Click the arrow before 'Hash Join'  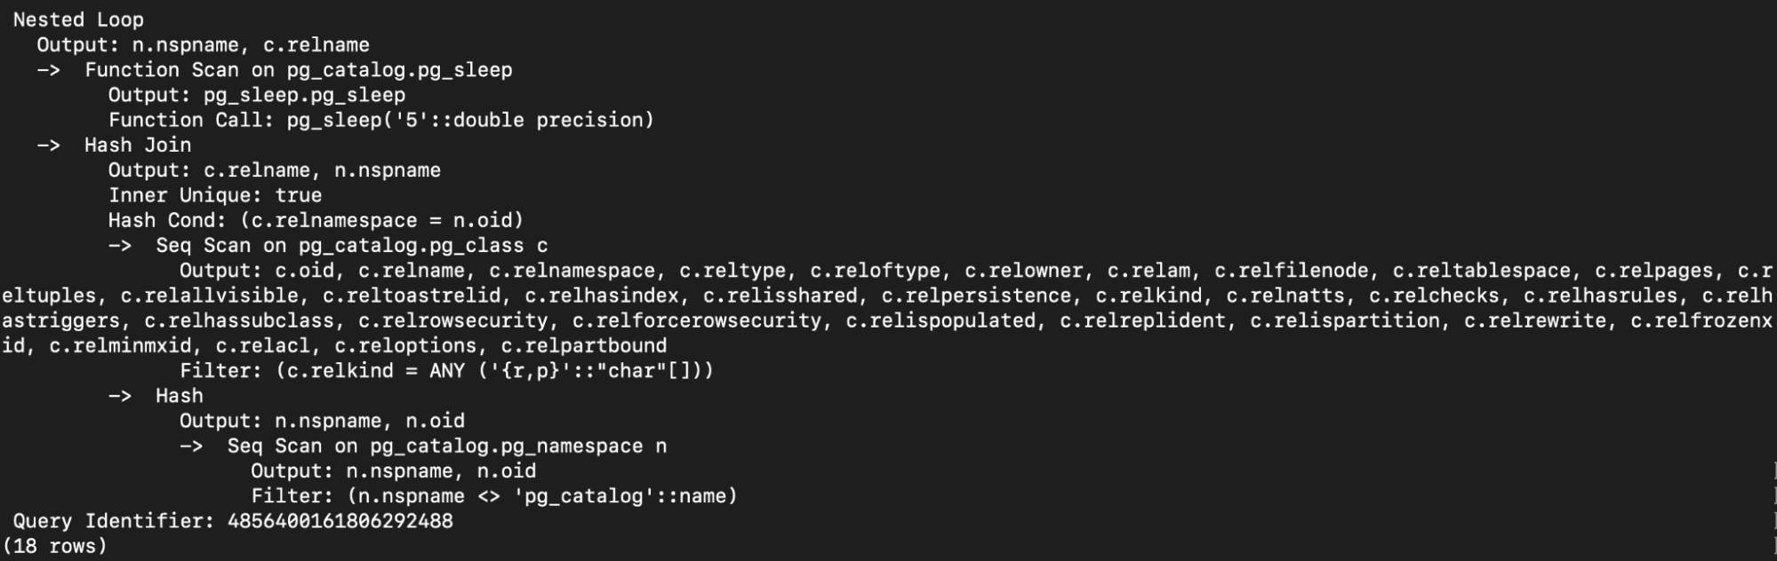tap(48, 146)
